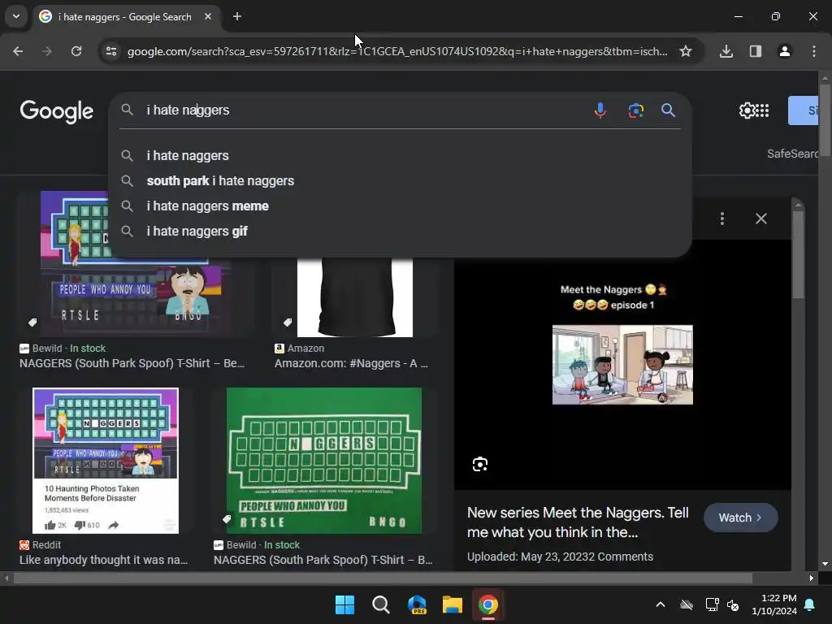
Task: Open more options in the image preview panel
Action: tap(722, 219)
